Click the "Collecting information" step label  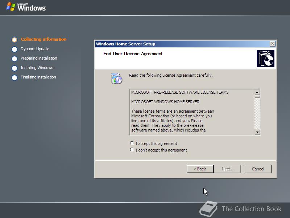[x=43, y=39]
